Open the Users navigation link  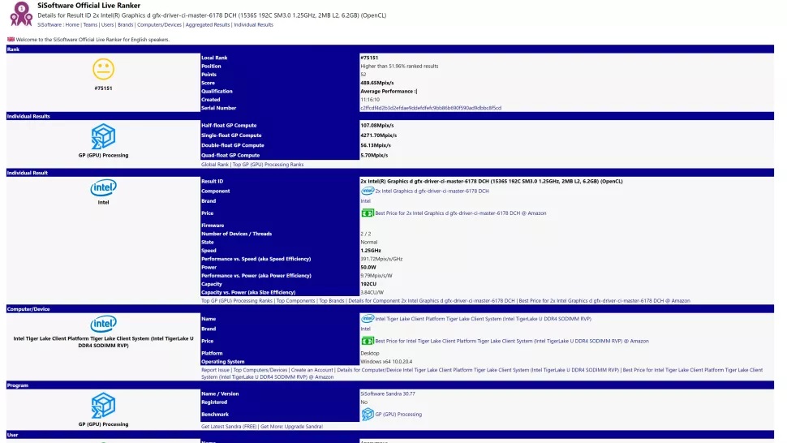point(107,24)
